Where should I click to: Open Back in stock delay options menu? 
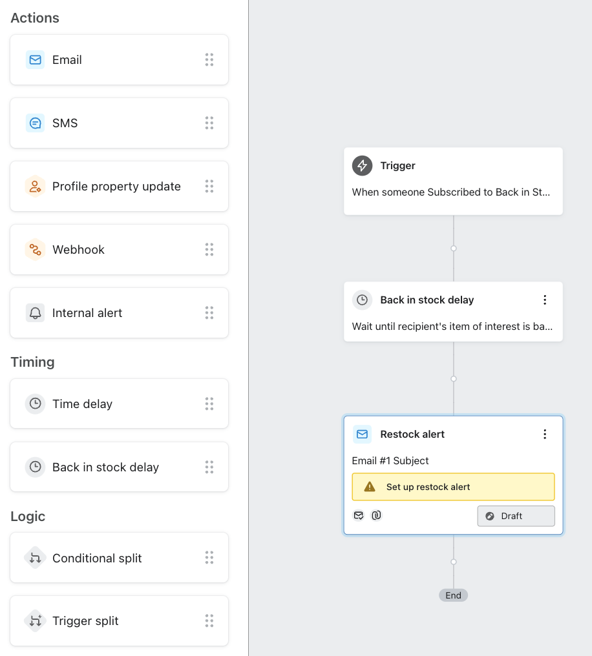point(545,300)
